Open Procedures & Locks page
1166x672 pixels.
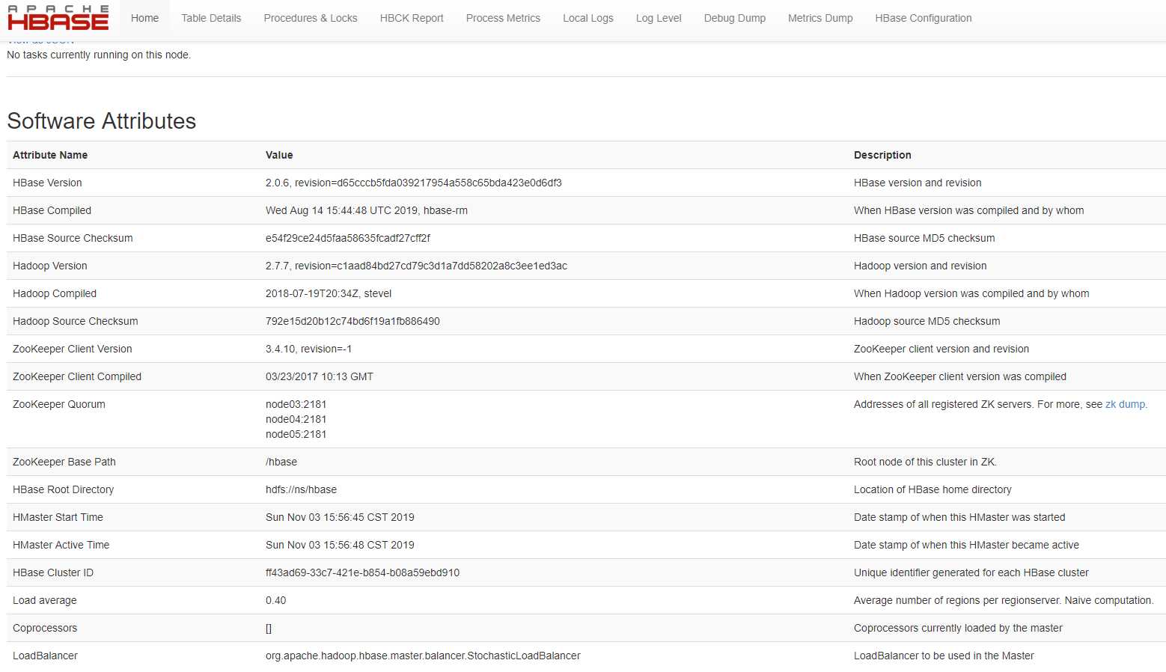(x=311, y=18)
